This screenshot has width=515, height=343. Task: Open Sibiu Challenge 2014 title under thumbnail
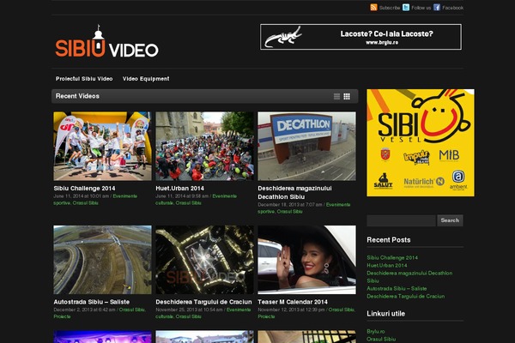pyautogui.click(x=84, y=189)
